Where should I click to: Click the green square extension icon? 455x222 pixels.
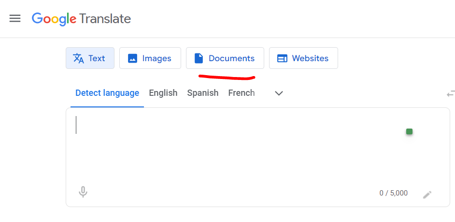(409, 131)
